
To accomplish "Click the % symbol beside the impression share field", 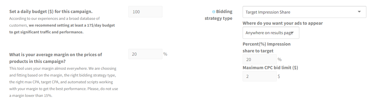I will pyautogui.click(x=279, y=59).
